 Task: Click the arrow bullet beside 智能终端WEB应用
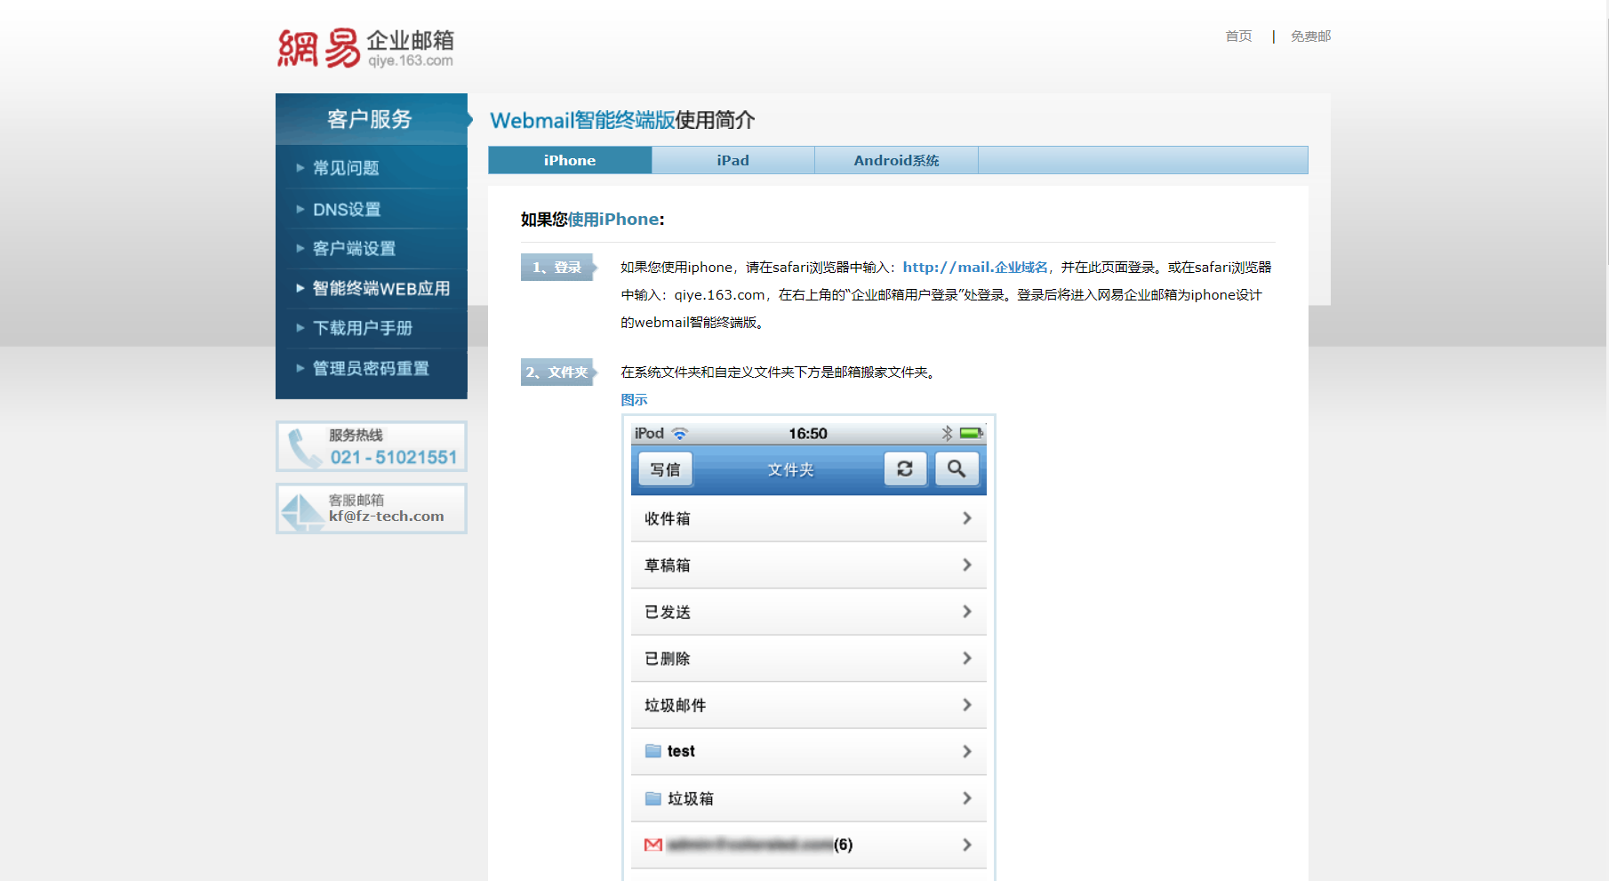click(x=300, y=288)
